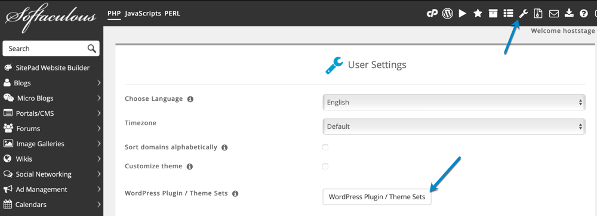
Task: Tick the Customize theme checkbox
Action: pos(325,166)
